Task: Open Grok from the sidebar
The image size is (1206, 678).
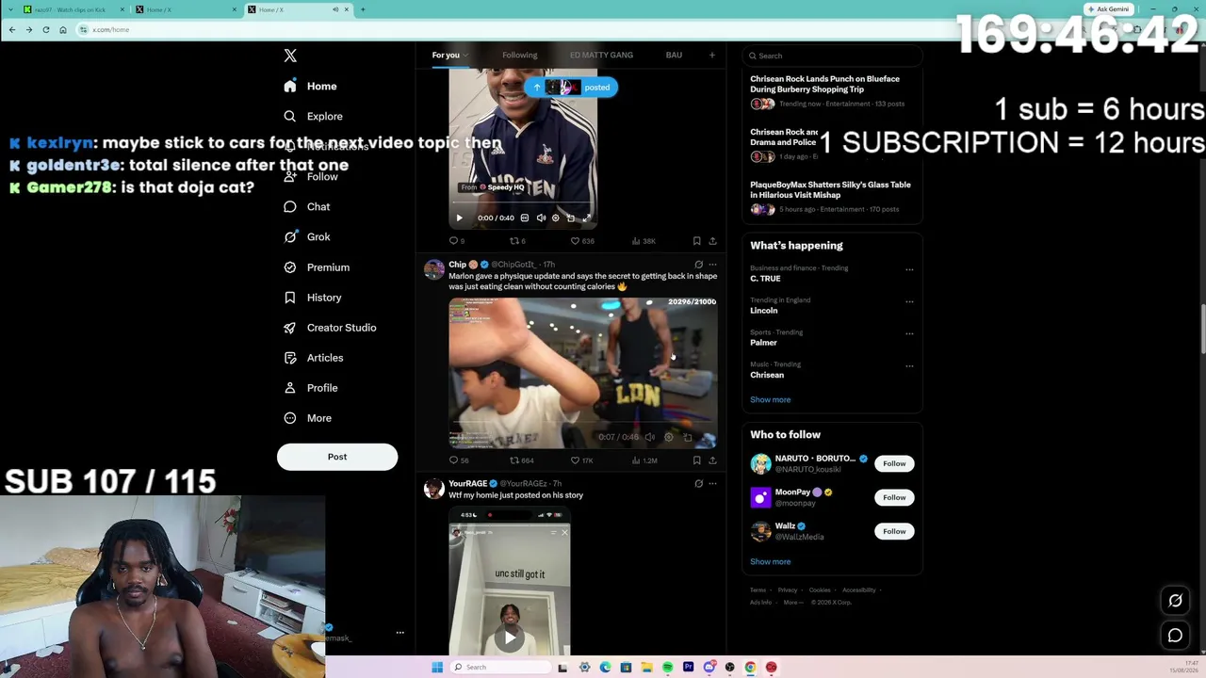Action: (307, 236)
